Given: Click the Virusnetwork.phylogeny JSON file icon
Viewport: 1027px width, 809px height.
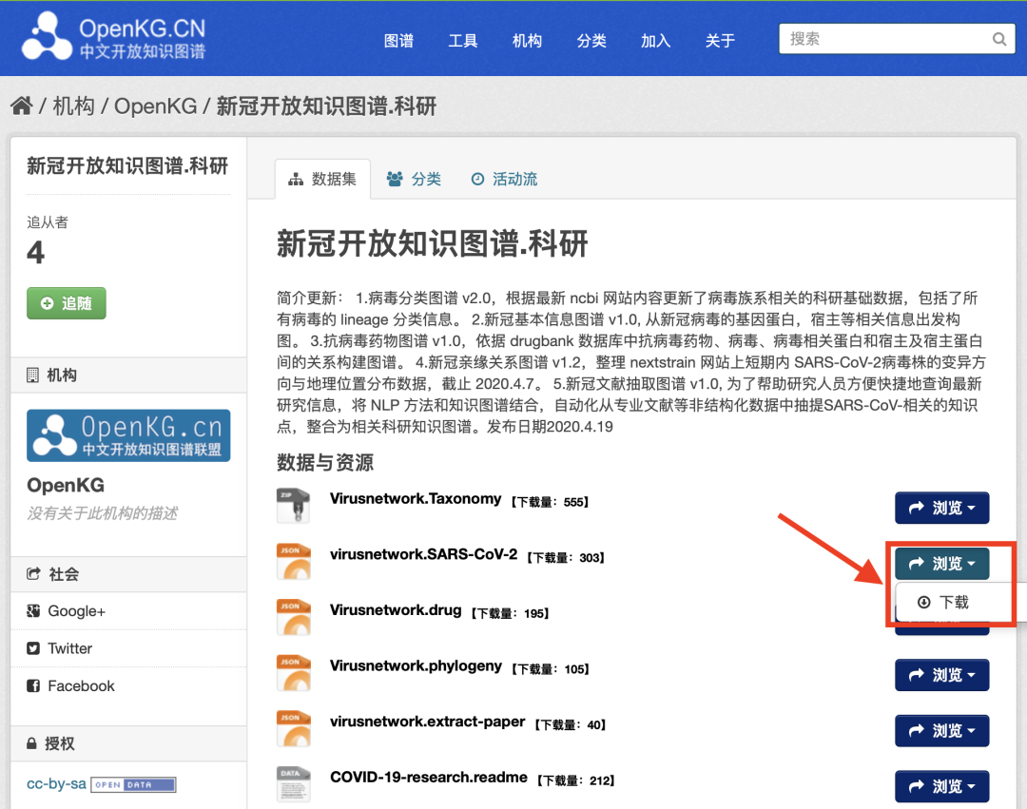Looking at the screenshot, I should coord(293,672).
